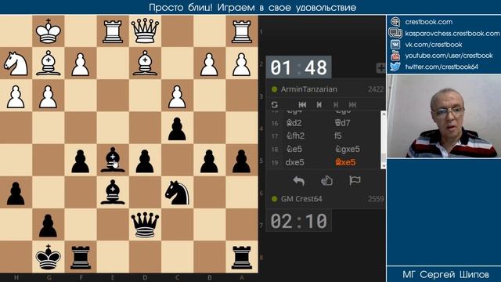Jump to first move of the game
This screenshot has width=501, height=282.
302,104
